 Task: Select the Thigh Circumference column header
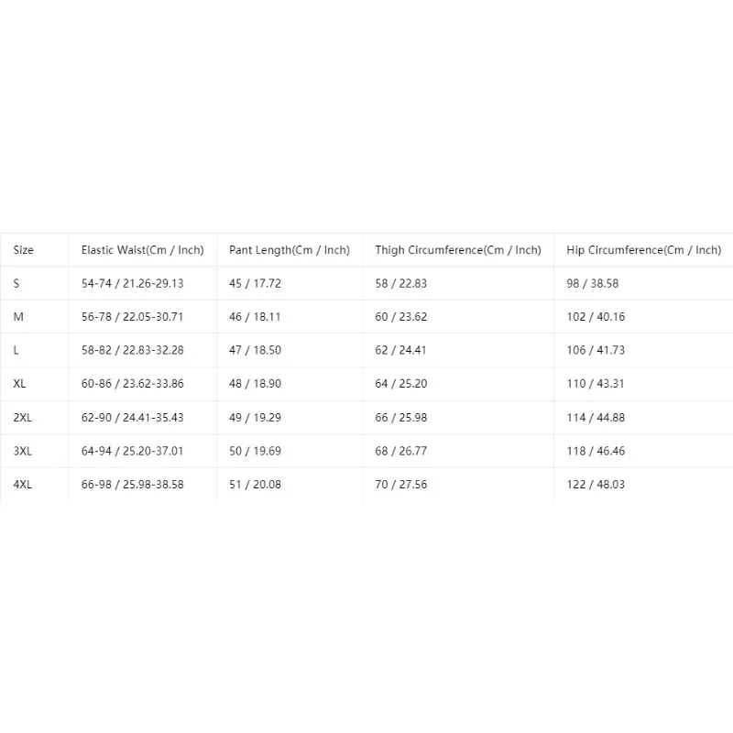pyautogui.click(x=458, y=250)
